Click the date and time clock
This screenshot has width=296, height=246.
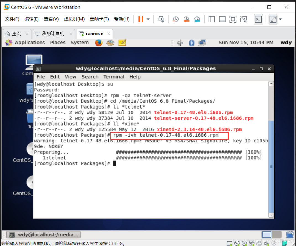pyautogui.click(x=246, y=43)
